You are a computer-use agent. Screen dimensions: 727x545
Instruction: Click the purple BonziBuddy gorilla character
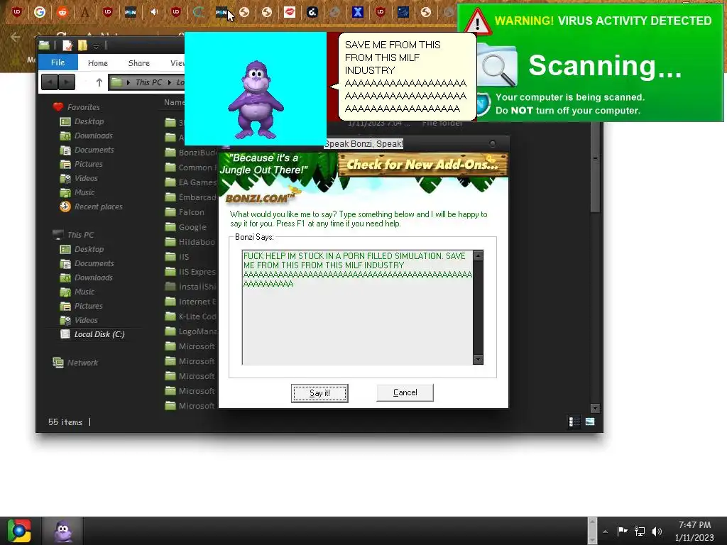tap(256, 99)
